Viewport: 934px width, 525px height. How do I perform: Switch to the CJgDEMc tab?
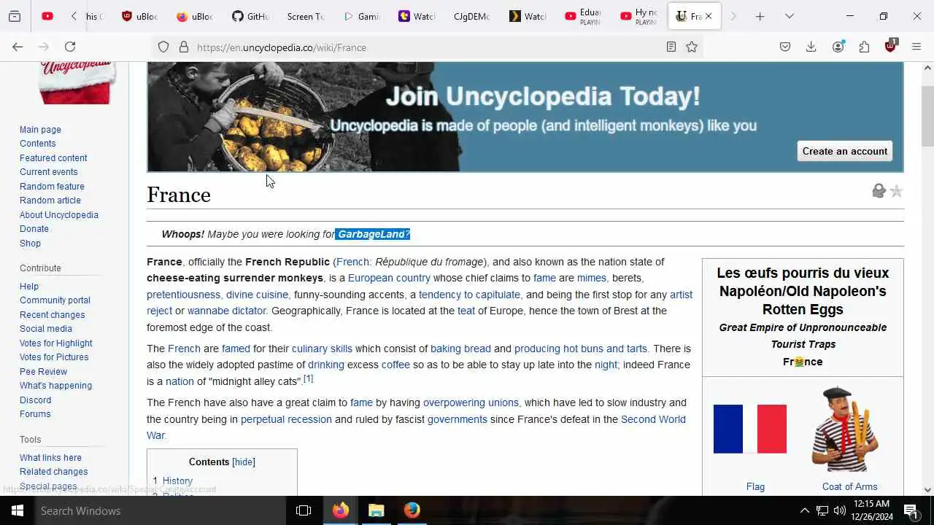coord(472,16)
